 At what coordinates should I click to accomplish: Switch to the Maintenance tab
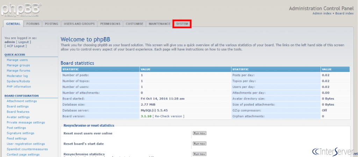tap(159, 24)
